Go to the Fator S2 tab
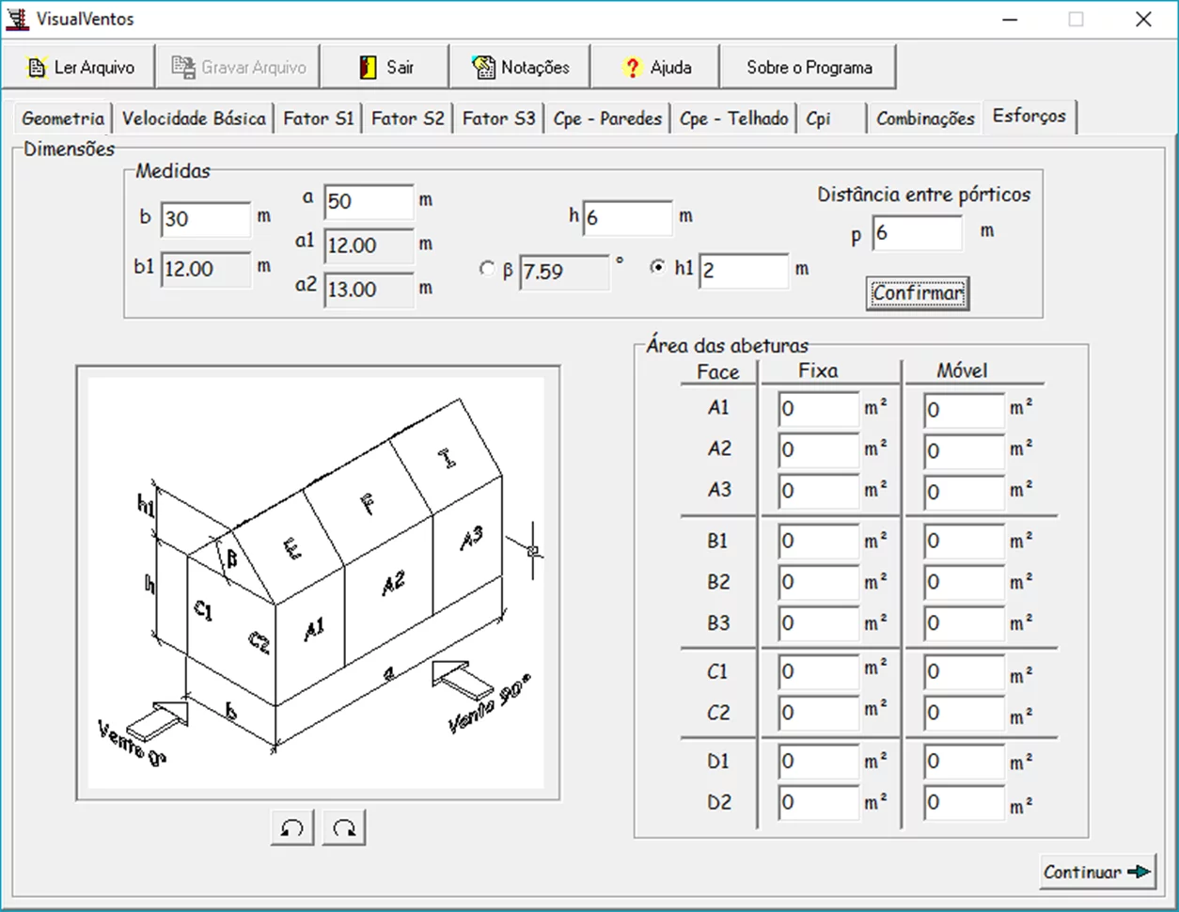 point(407,118)
